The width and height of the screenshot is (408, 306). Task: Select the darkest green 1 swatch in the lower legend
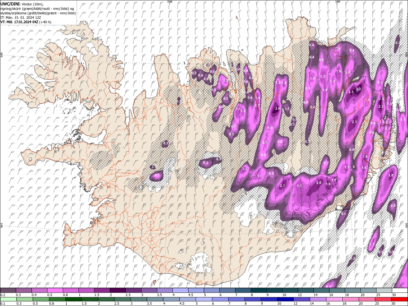pos(73,299)
